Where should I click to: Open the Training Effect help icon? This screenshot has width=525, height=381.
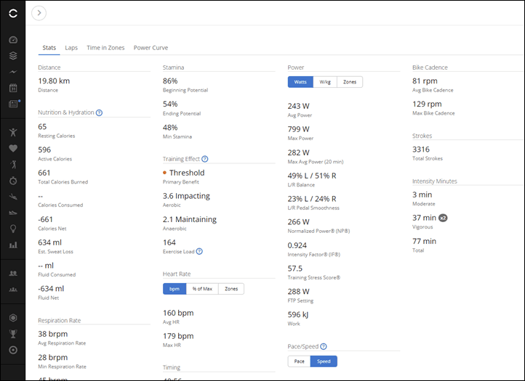(x=205, y=159)
